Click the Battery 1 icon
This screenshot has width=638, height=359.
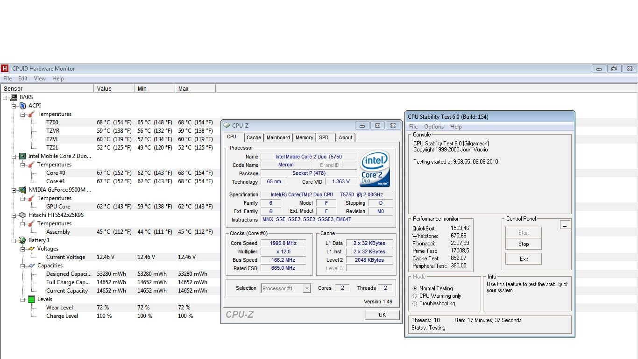22,240
